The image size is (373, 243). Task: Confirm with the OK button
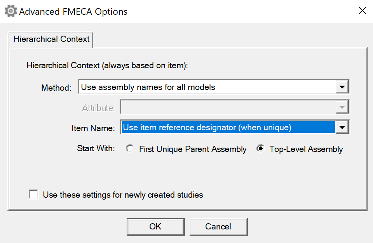click(x=155, y=227)
